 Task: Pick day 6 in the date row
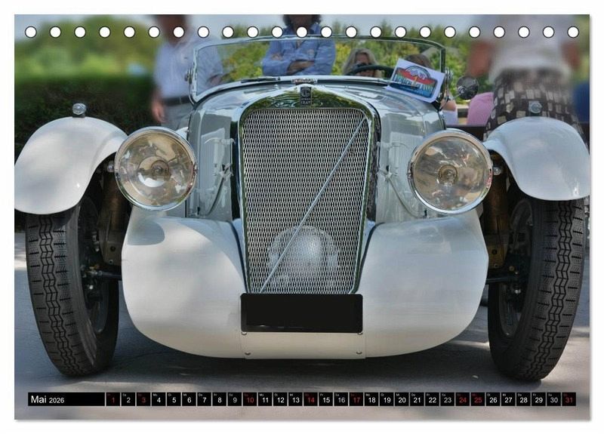coord(190,399)
